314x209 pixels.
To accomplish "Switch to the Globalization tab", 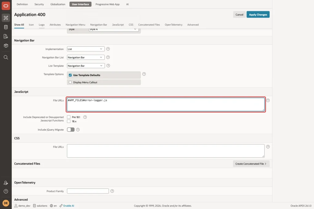I will pos(58,4).
